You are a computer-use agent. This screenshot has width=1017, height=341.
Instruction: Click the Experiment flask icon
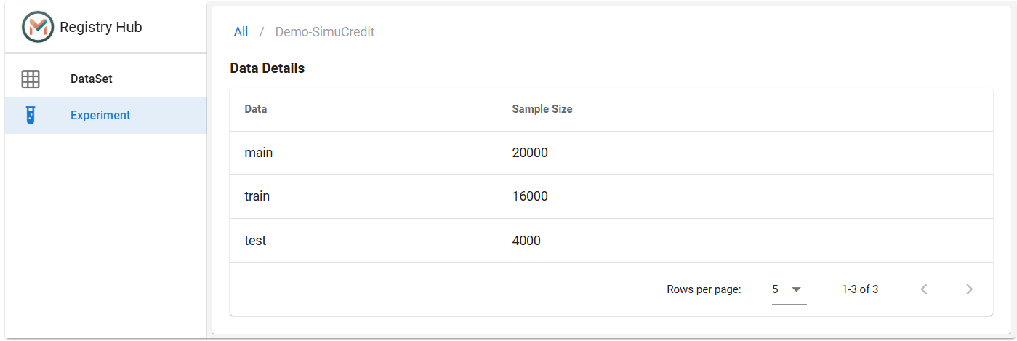(x=31, y=115)
